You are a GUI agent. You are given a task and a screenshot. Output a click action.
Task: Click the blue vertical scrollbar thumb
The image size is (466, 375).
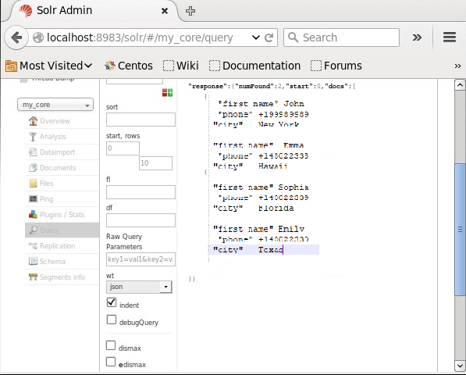[460, 230]
